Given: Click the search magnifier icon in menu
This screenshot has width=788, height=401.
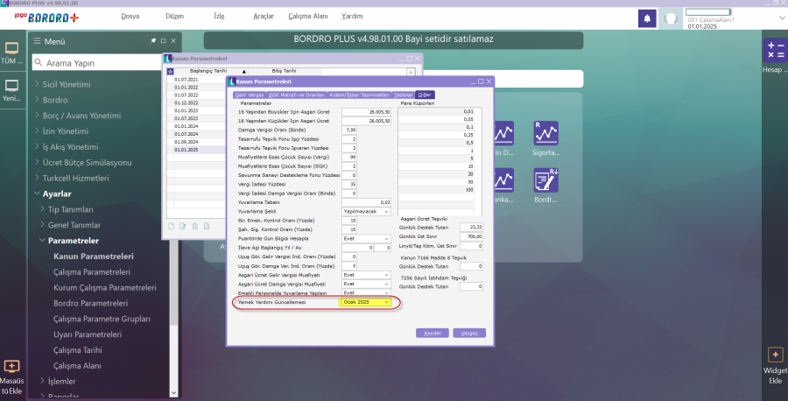Looking at the screenshot, I should [x=39, y=63].
